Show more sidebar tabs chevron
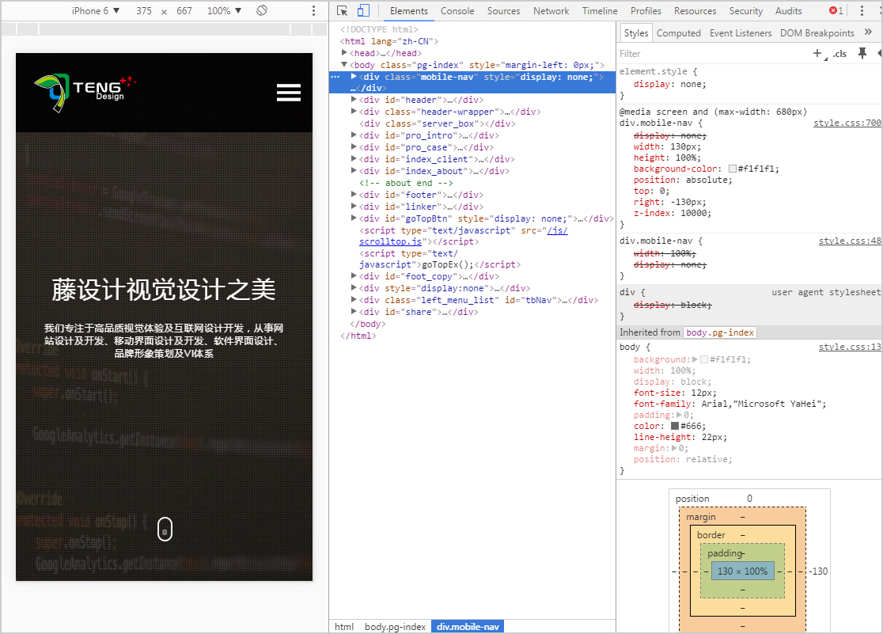 click(868, 32)
